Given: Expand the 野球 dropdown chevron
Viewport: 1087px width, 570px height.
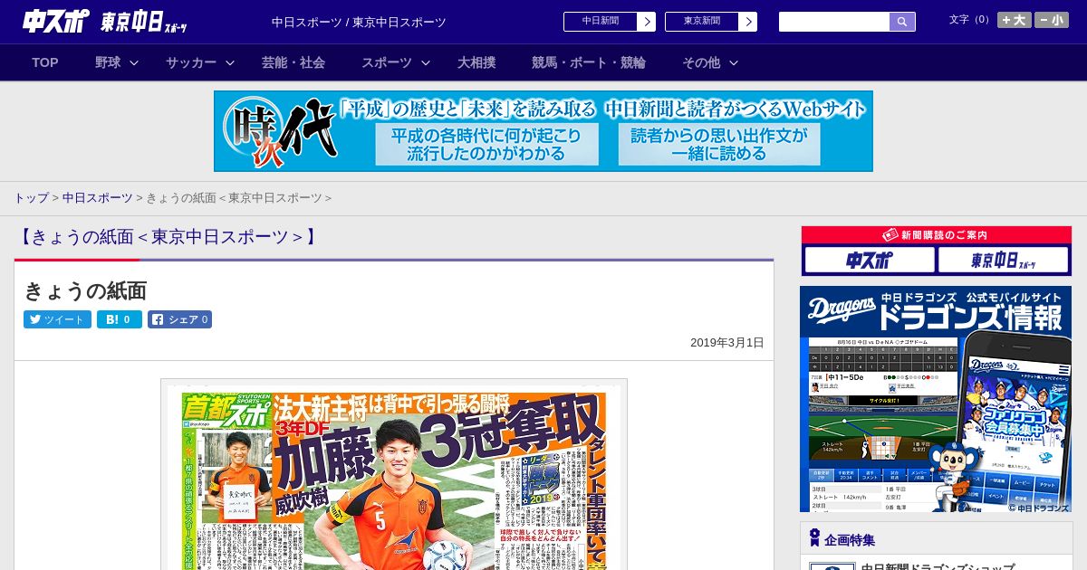Looking at the screenshot, I should pyautogui.click(x=134, y=62).
